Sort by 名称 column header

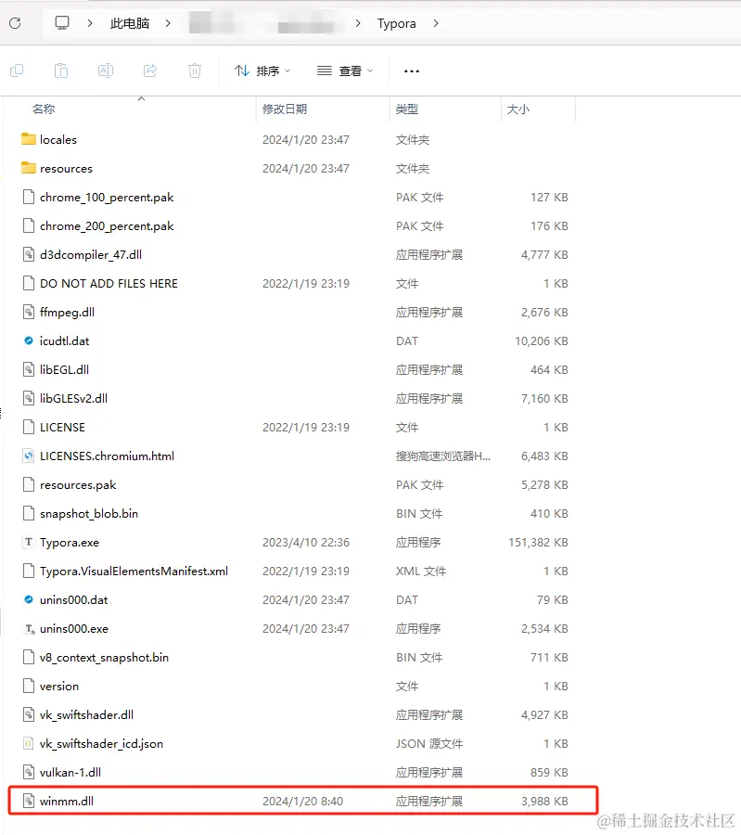(44, 109)
